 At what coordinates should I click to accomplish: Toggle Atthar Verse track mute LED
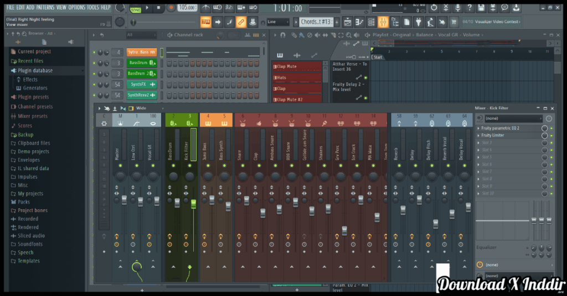tap(365, 77)
